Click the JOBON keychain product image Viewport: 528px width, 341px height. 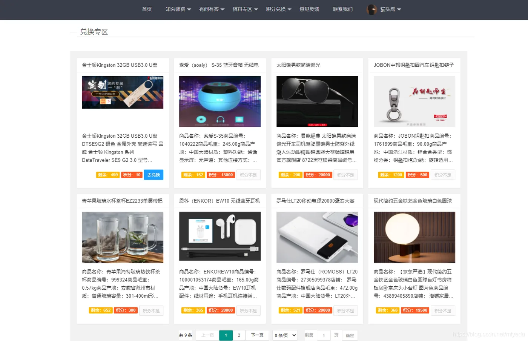click(414, 101)
